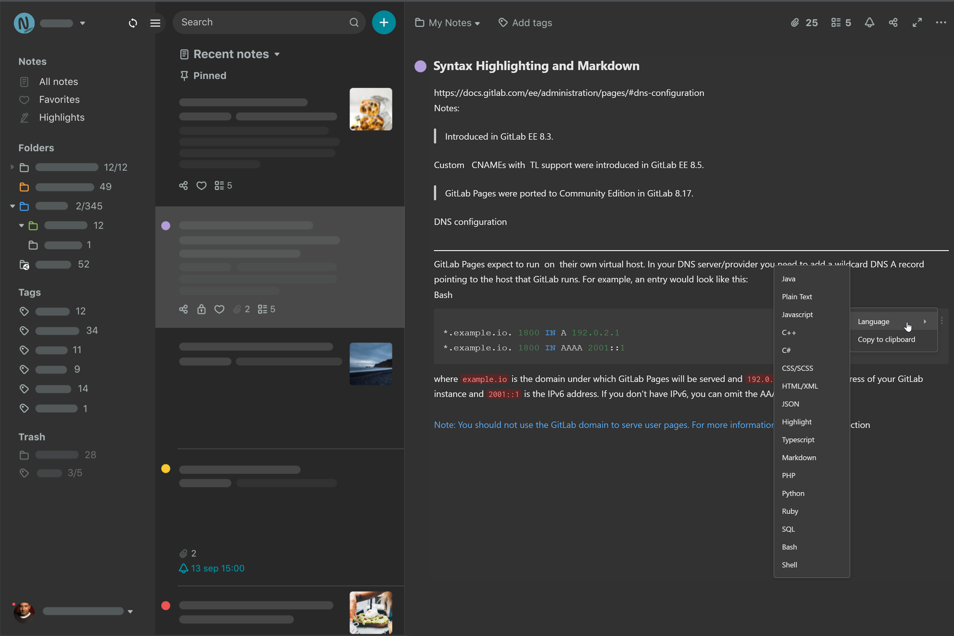The image size is (954, 636).
Task: Enter focus mode via the expand arrows icon
Action: click(917, 23)
